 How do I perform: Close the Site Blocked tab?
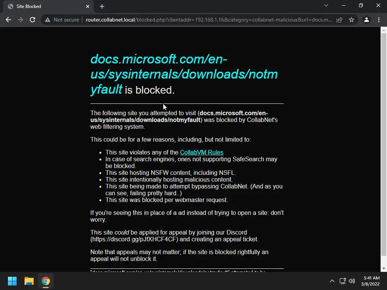[x=88, y=6]
